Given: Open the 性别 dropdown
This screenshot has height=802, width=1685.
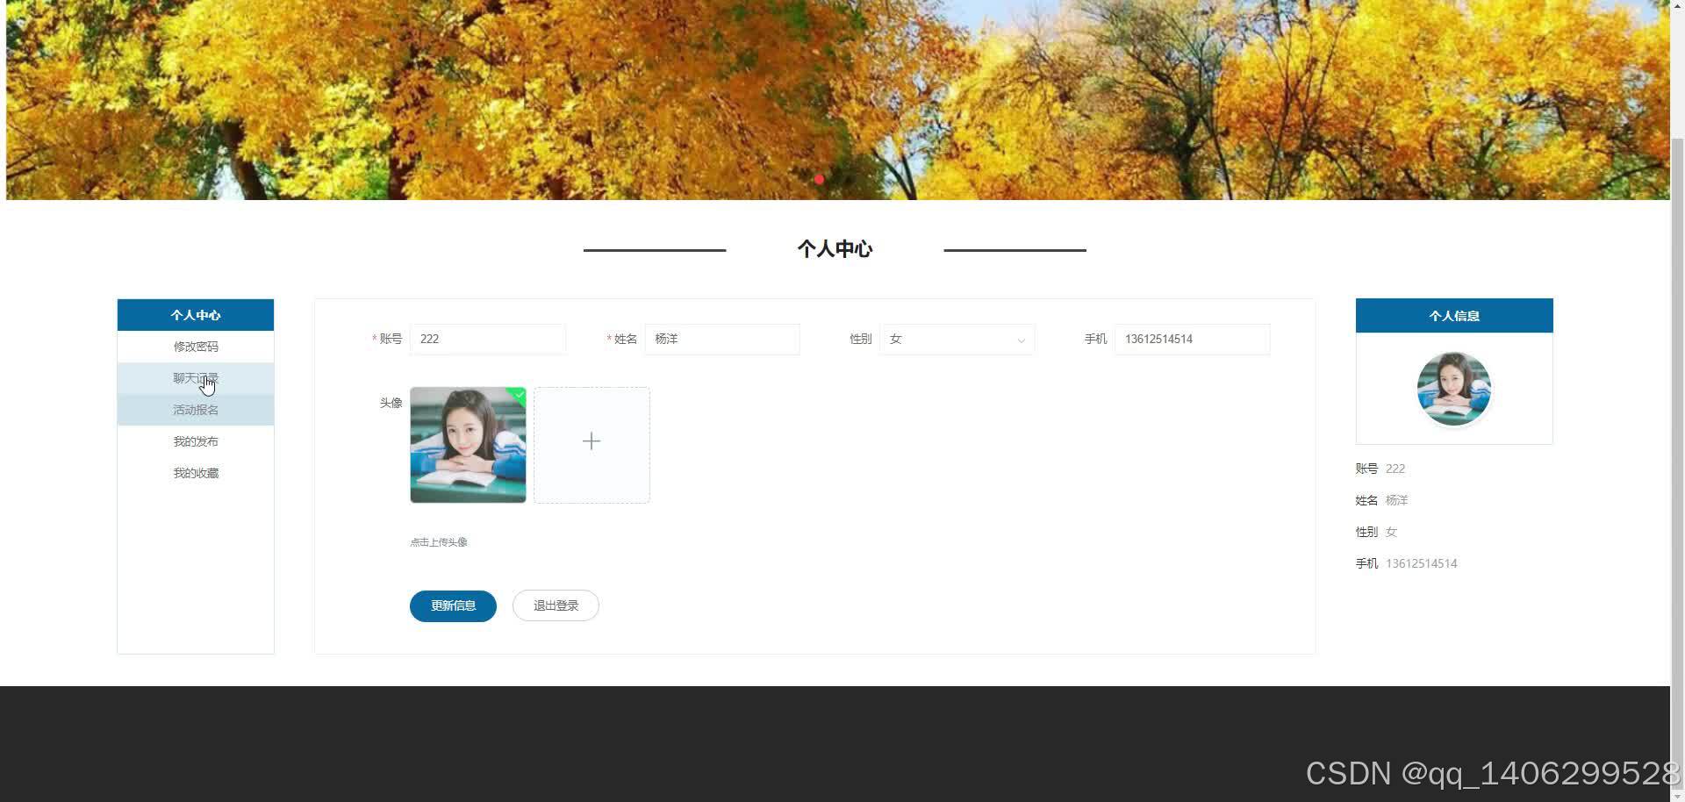Looking at the screenshot, I should pyautogui.click(x=957, y=340).
